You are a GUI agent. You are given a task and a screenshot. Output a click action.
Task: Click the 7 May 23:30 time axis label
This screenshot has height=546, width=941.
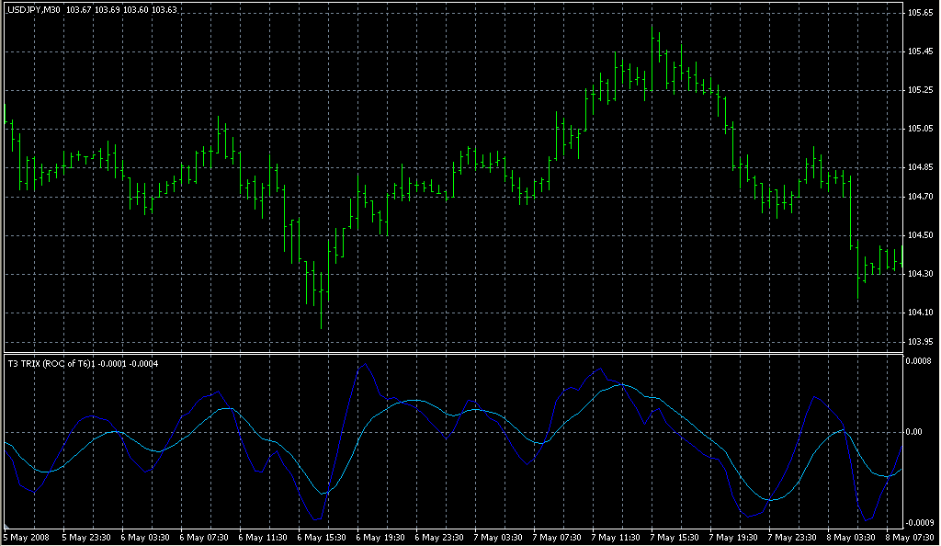tap(794, 537)
